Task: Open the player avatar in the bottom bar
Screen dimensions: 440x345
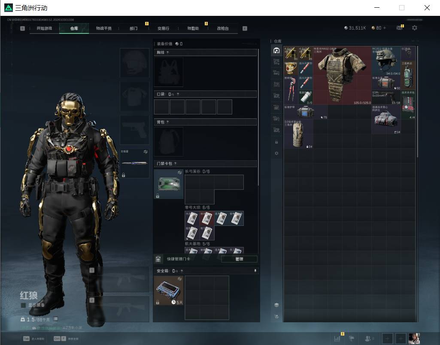Action: point(414,339)
